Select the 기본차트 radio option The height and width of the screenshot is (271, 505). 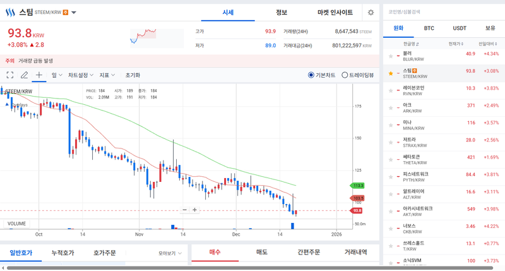[x=311, y=75]
